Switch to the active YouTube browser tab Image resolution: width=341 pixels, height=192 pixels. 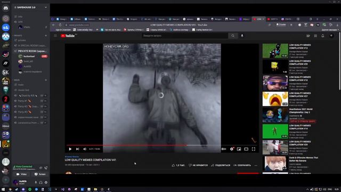pyautogui.click(x=258, y=19)
